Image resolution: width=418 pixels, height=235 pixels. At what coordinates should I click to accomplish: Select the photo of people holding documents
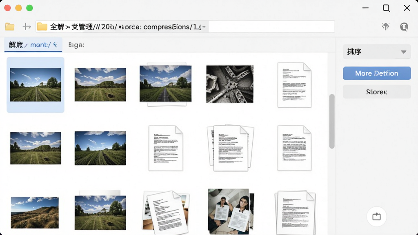[231, 211]
